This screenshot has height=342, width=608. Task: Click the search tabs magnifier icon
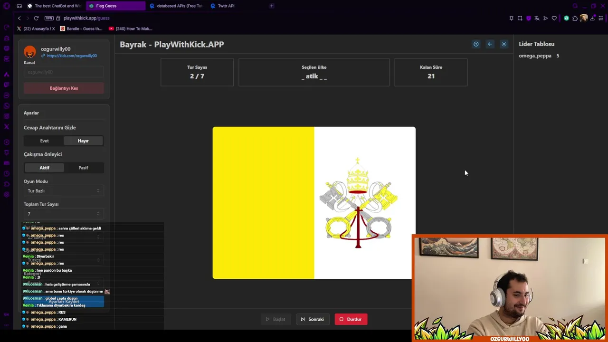point(575,6)
